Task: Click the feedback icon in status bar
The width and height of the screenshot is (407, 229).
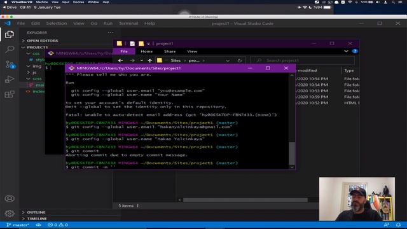Action: point(387,225)
